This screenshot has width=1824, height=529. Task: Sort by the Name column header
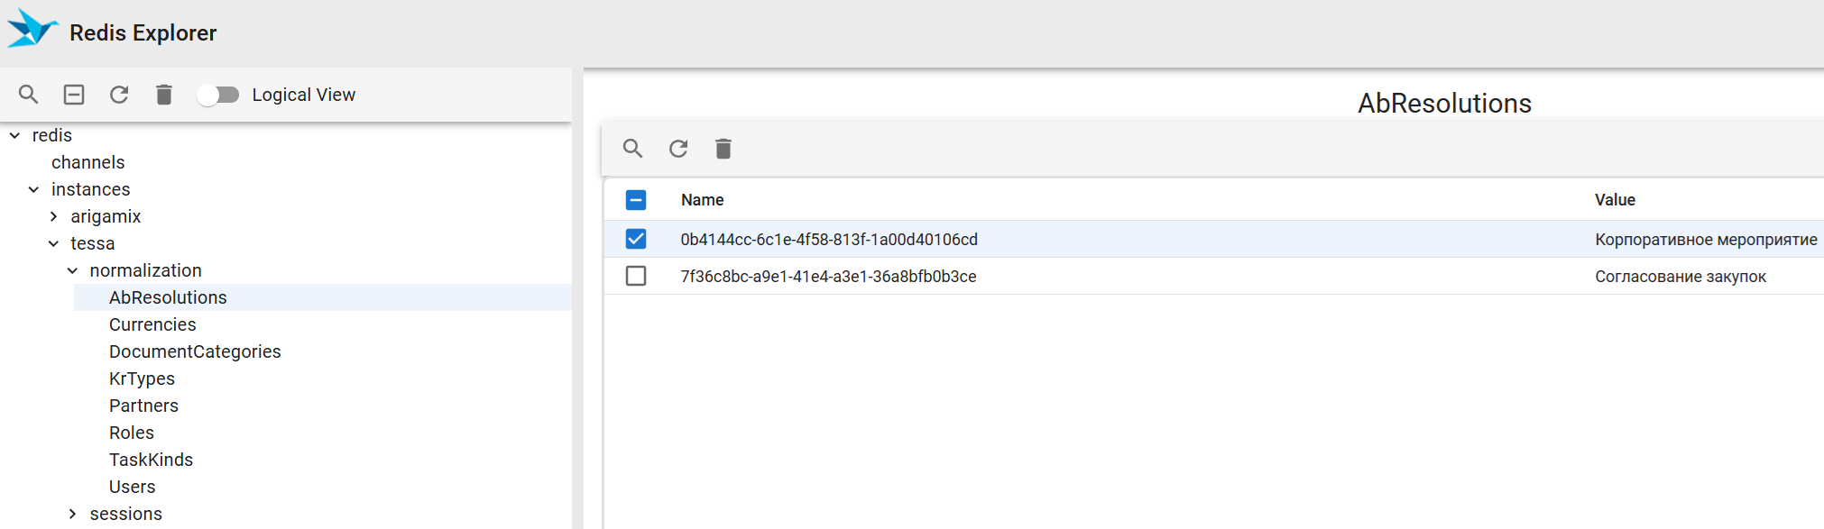coord(702,200)
